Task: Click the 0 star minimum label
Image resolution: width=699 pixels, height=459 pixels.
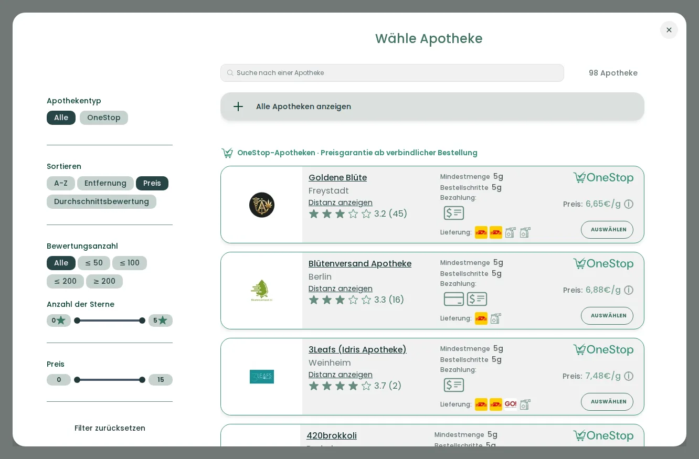Action: tap(59, 321)
